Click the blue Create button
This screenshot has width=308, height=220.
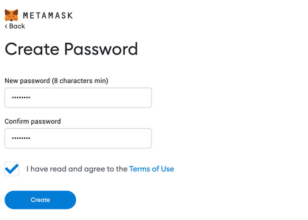[x=40, y=200]
